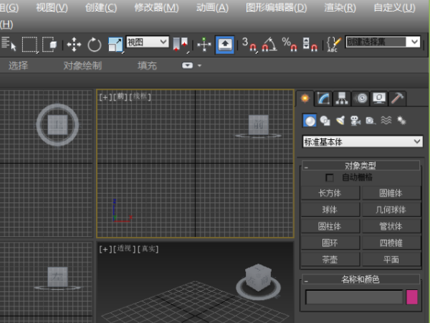Click the rectangular selection region tool
Image resolution: width=430 pixels, height=323 pixels.
[x=29, y=45]
